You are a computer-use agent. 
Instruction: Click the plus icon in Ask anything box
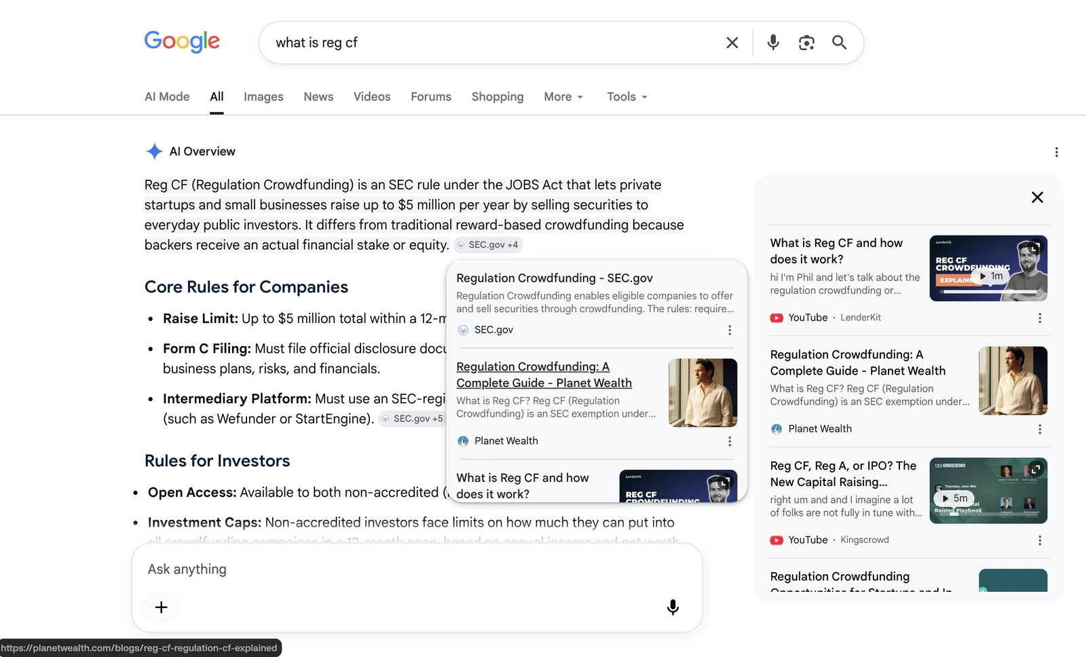point(161,607)
